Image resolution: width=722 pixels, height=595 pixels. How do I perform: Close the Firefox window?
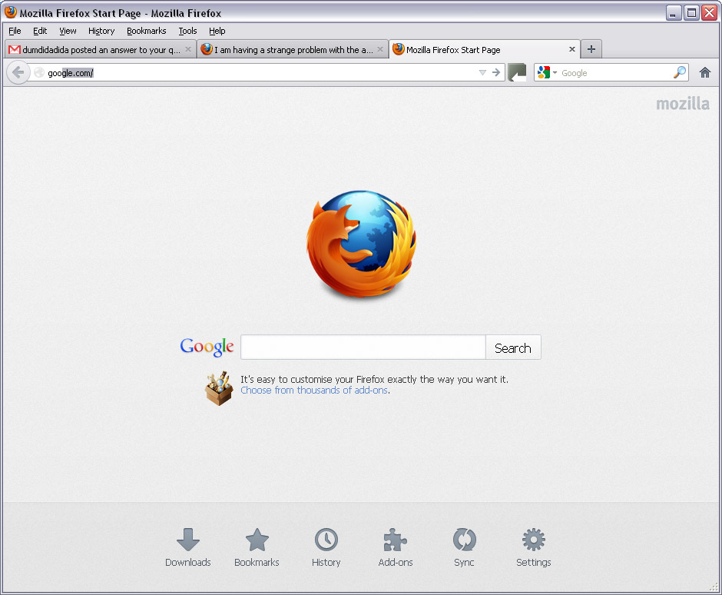(x=709, y=12)
